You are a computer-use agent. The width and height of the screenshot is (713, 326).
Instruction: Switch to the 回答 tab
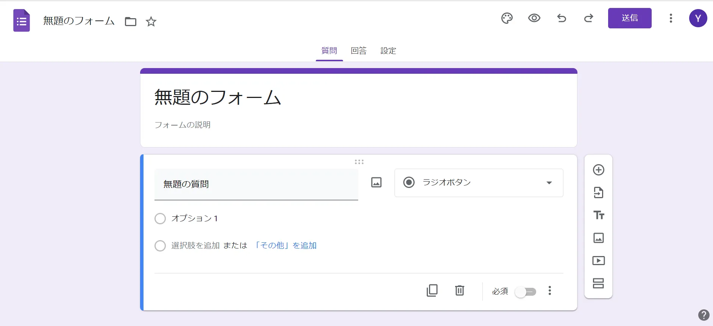(359, 51)
